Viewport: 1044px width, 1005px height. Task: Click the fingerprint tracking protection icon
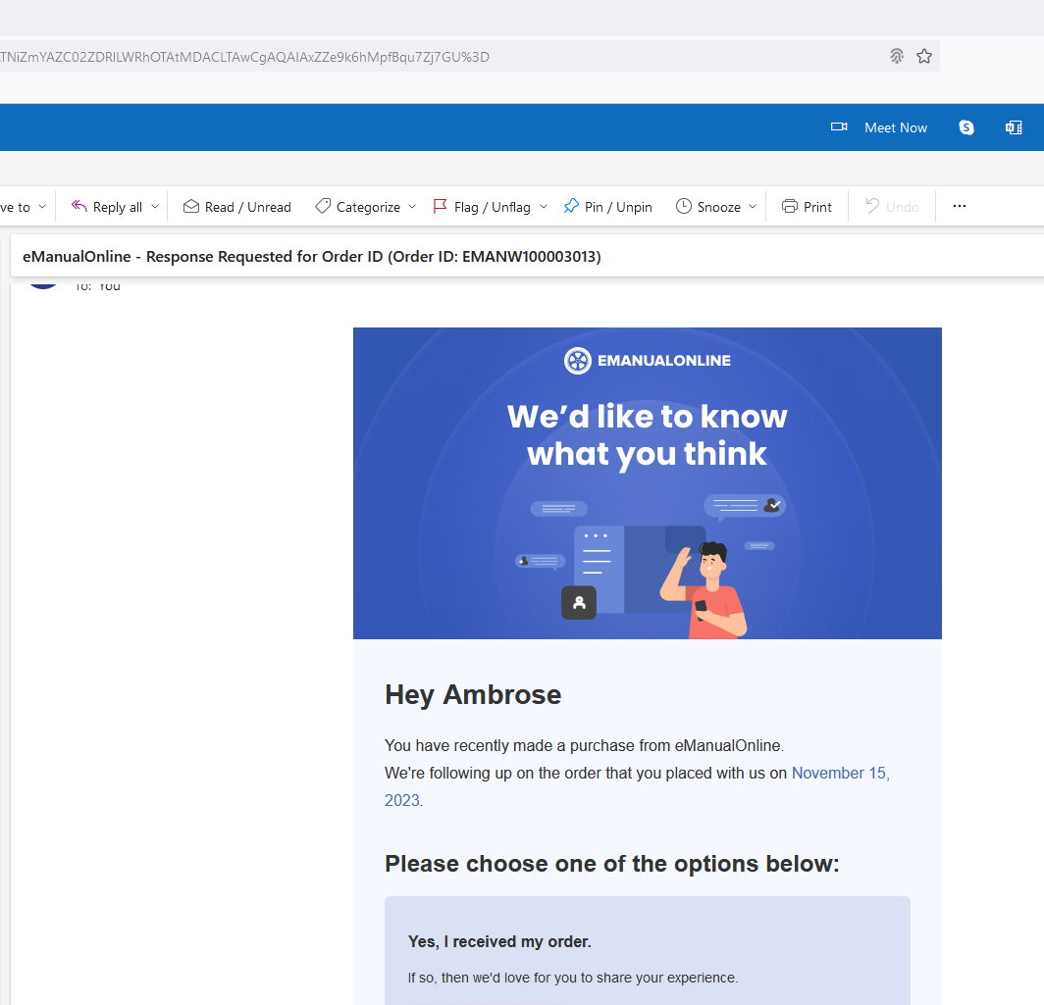[897, 57]
